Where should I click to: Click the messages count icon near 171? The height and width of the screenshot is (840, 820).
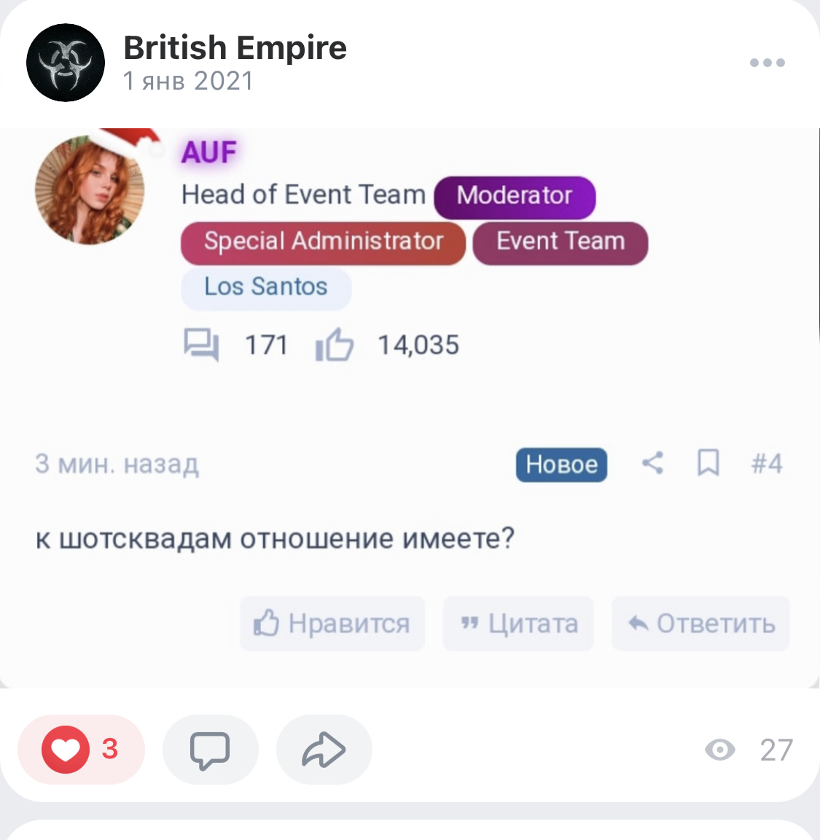pos(201,345)
